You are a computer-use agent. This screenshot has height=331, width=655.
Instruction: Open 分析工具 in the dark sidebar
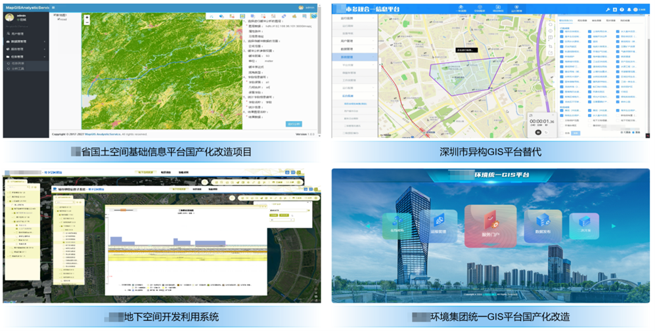pos(20,68)
